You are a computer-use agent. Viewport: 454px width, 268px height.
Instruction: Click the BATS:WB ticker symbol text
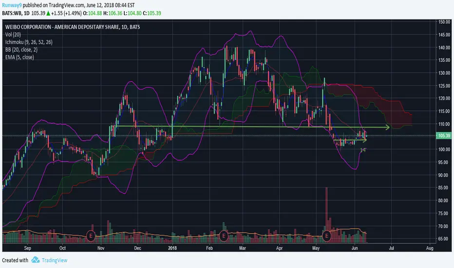[12, 13]
